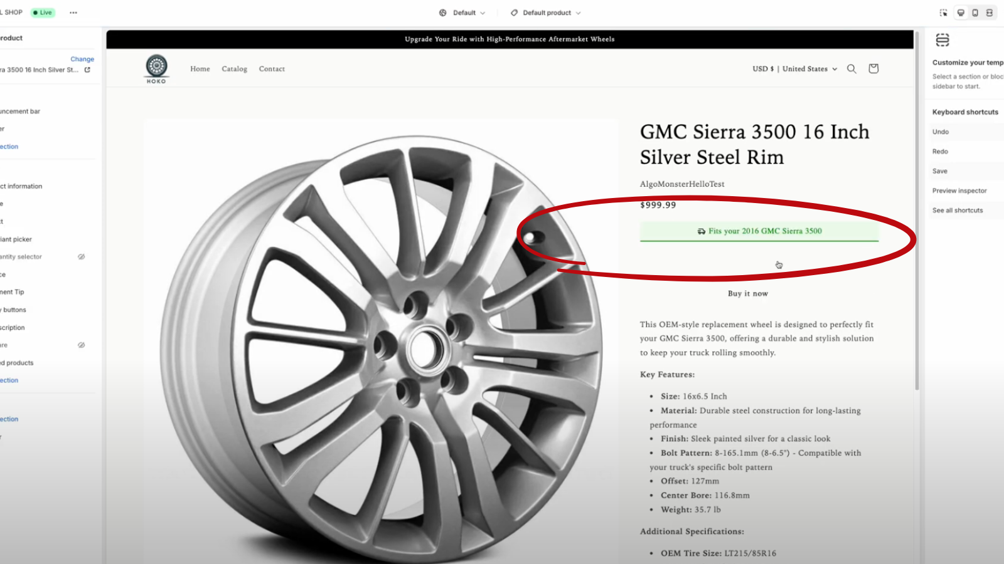1004x564 pixels.
Task: Click See all shortcuts
Action: [x=958, y=211]
